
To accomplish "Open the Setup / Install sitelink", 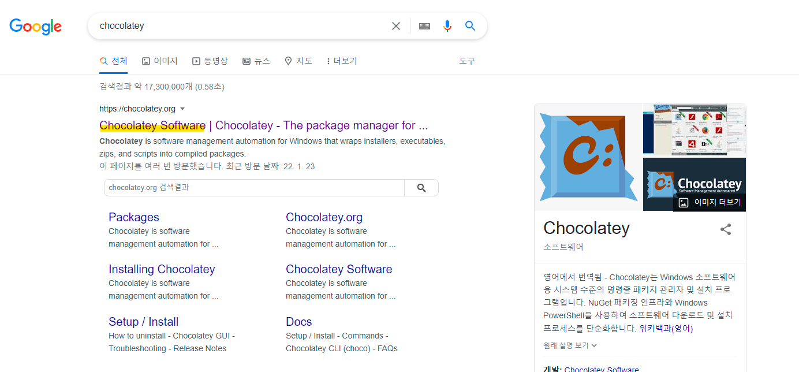I will [x=143, y=322].
